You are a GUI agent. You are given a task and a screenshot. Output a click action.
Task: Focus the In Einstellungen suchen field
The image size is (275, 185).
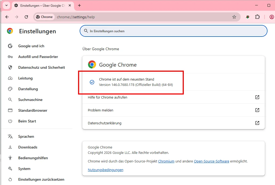click(174, 31)
